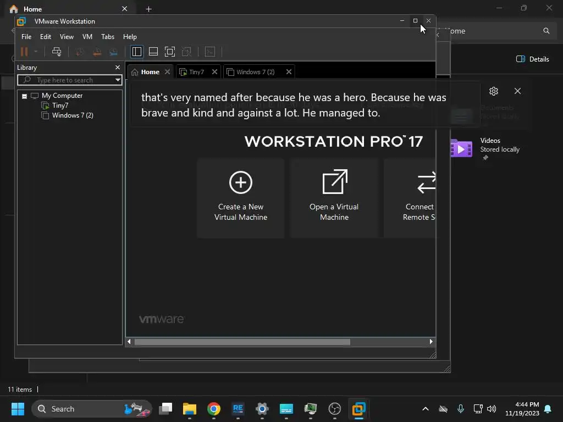Click Open a Virtual Machine
Viewport: 563px width, 422px height.
pyautogui.click(x=334, y=198)
